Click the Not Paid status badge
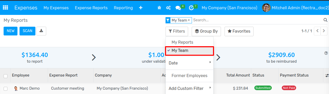 pos(289,88)
